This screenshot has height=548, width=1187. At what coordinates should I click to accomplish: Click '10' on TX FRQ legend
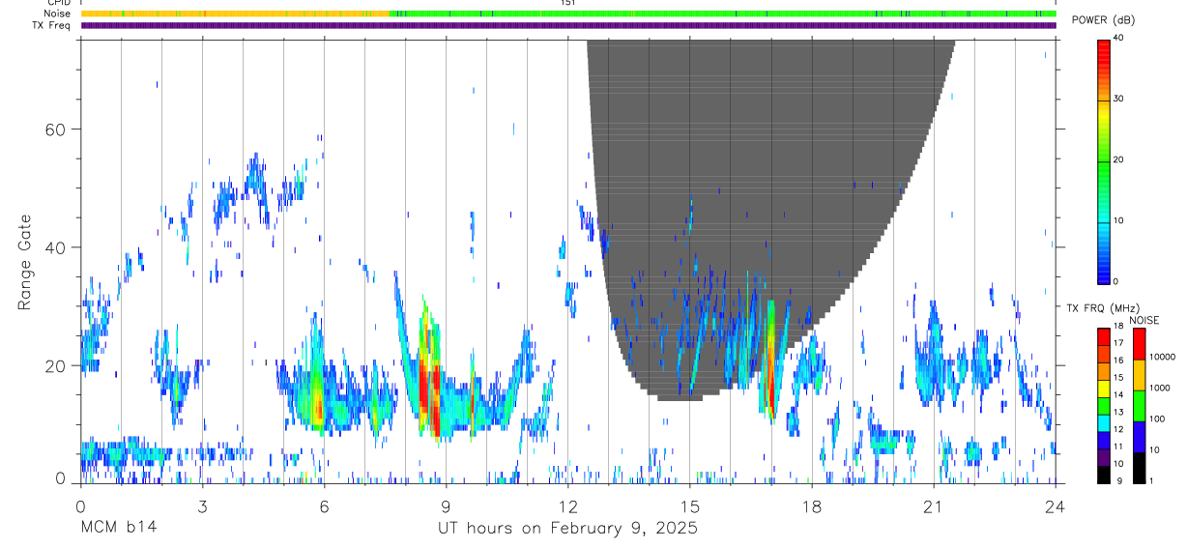click(x=1118, y=465)
